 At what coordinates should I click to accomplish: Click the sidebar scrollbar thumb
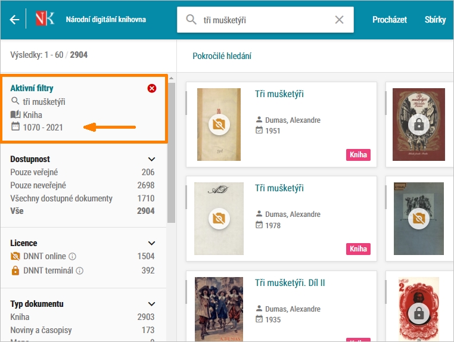coord(171,153)
